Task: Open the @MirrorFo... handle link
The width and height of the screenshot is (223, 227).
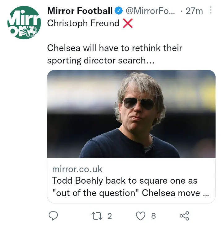Action: (x=150, y=11)
